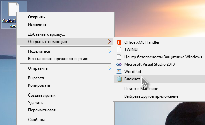Click the WordPad application icon

[119, 72]
